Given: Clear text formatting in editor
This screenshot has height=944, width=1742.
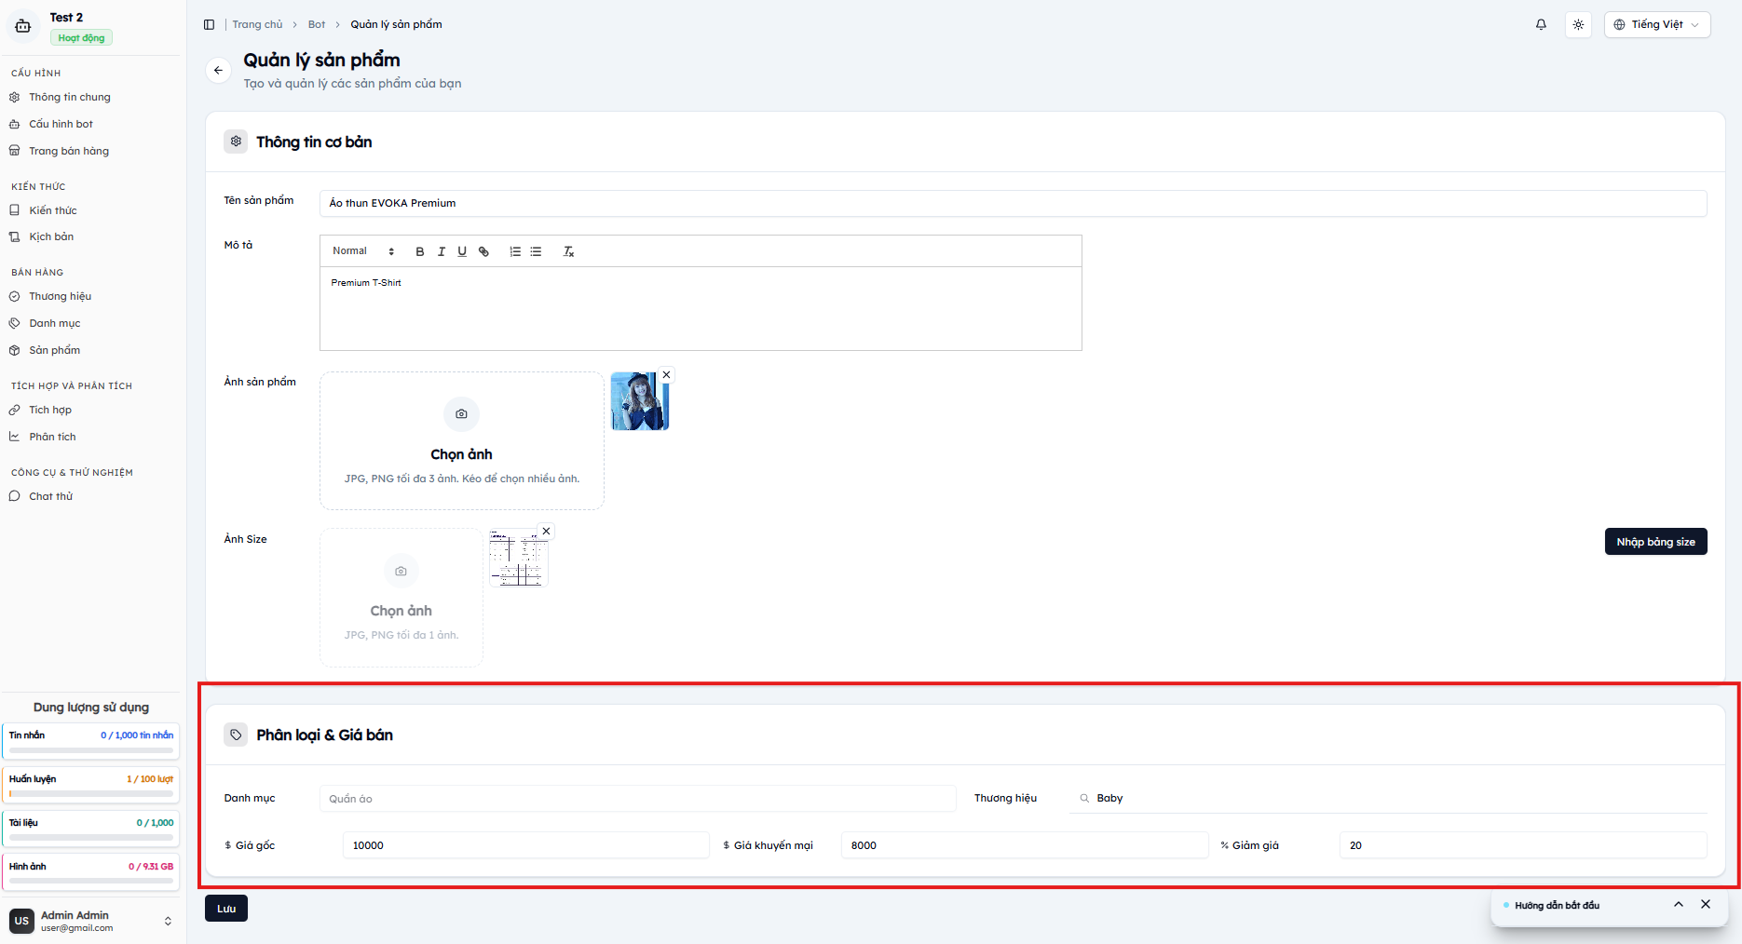Looking at the screenshot, I should tap(568, 251).
